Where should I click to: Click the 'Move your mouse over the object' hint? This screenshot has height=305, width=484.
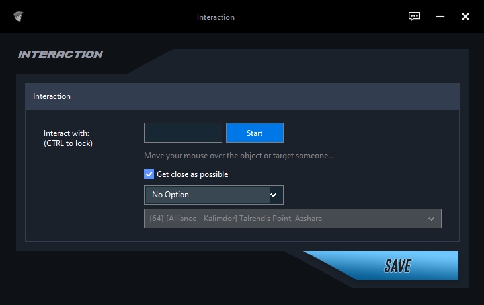point(239,156)
